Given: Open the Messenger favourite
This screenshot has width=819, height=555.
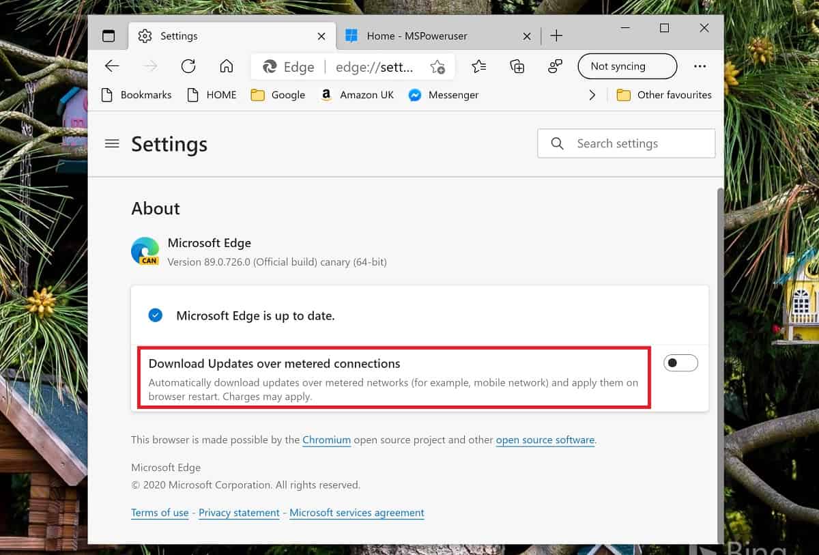Looking at the screenshot, I should (x=444, y=95).
